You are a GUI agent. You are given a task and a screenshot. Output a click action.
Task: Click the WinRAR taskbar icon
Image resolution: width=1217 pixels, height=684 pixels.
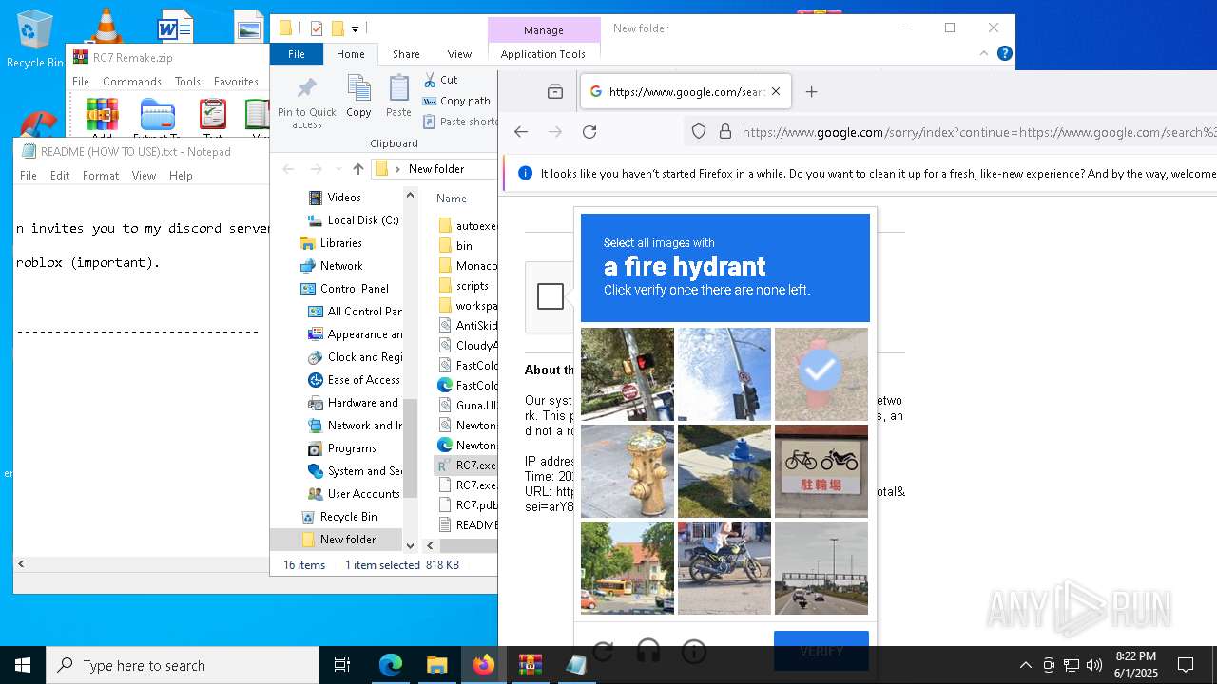[x=530, y=665]
